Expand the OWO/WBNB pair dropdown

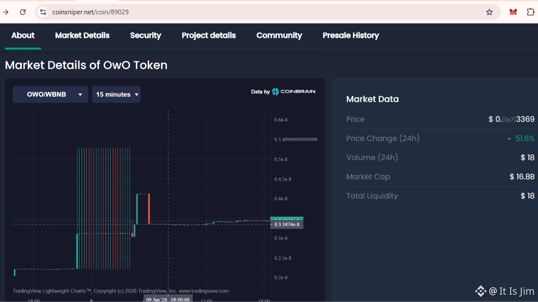(x=50, y=94)
